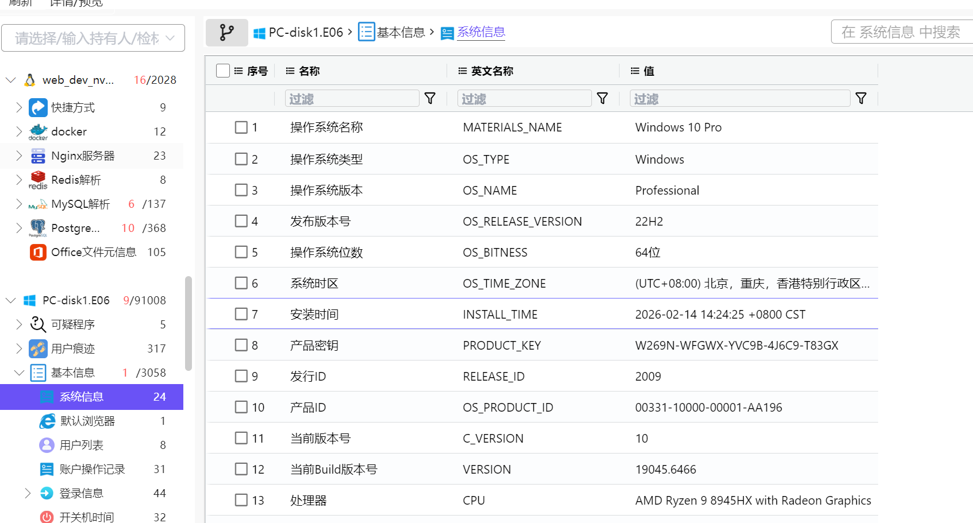Expand the 登录信息 node
The height and width of the screenshot is (523, 973).
pyautogui.click(x=28, y=493)
